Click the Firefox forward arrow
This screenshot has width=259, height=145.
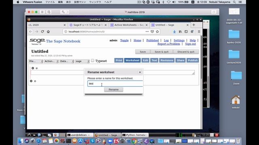pos(36,31)
